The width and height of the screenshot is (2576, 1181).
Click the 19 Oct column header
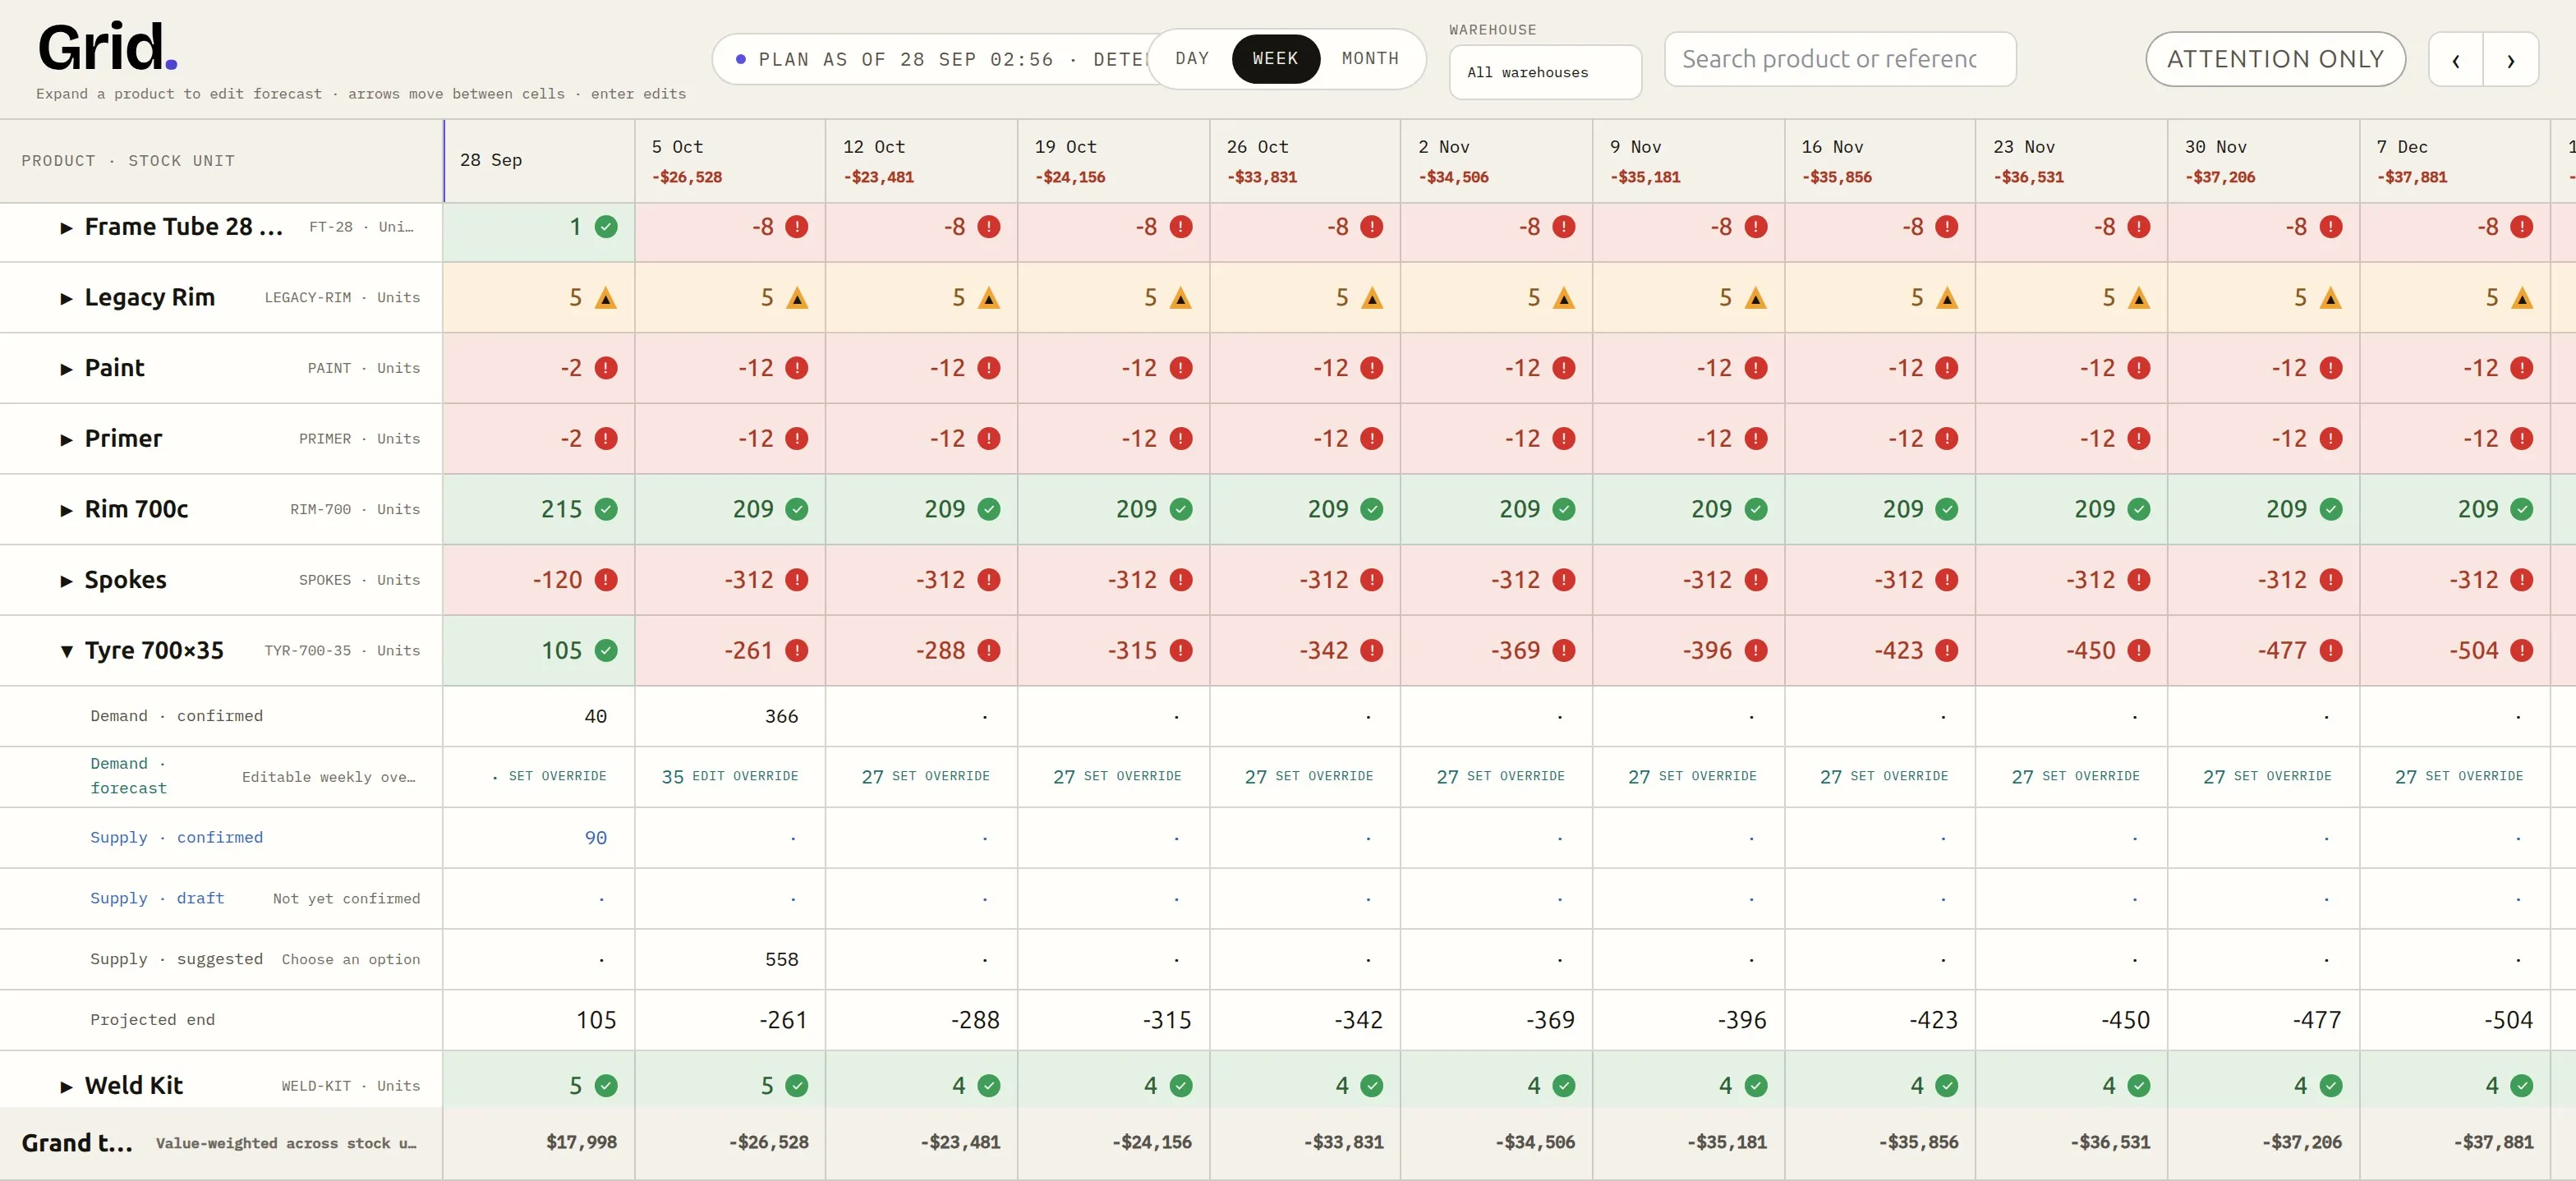pos(1113,161)
